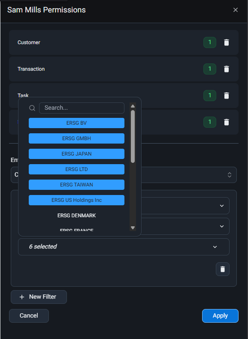Deselect ERSG JAPAN option
Image resolution: width=248 pixels, height=339 pixels.
[x=77, y=154]
